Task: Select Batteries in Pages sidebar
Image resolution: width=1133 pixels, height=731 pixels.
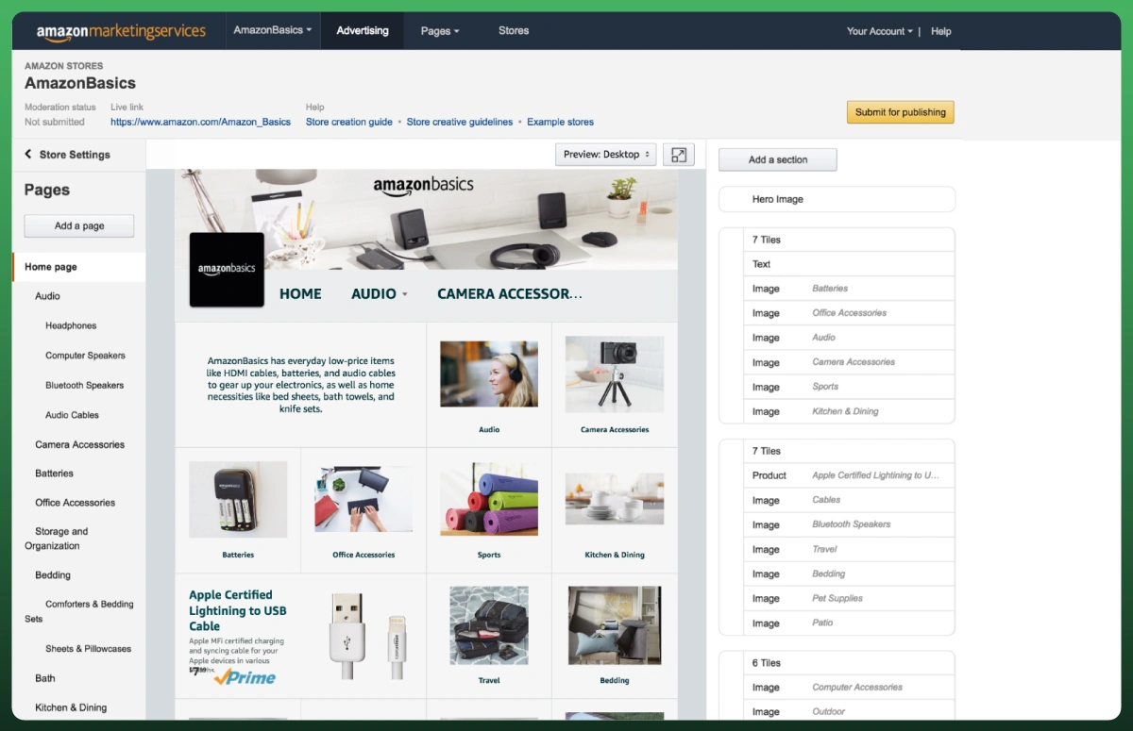Action: tap(54, 473)
